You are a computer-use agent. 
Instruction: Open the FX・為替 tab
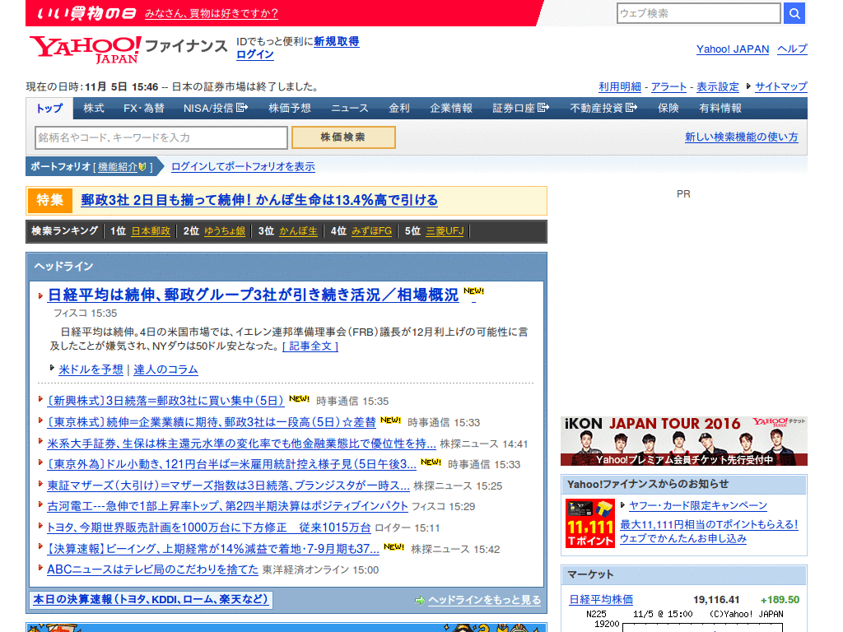[144, 108]
